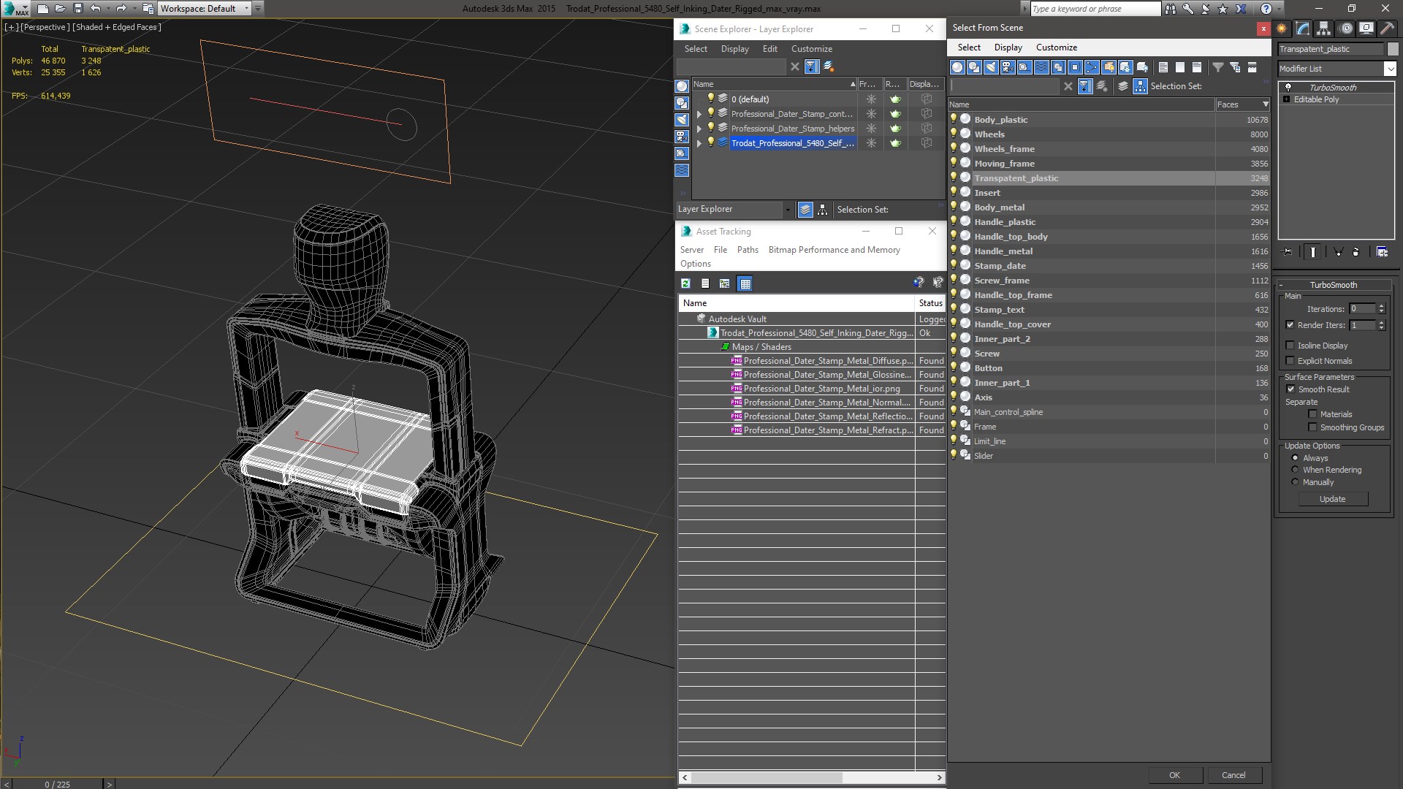Expand Editable Poly in modifier stack
1403x789 pixels.
1287,99
